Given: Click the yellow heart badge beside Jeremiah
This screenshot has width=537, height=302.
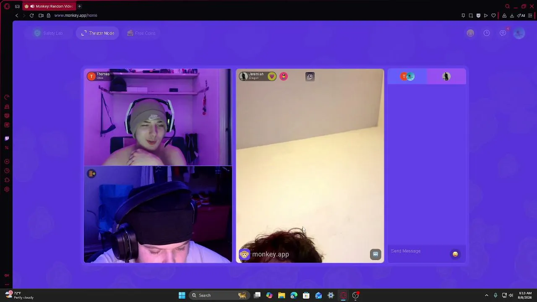Looking at the screenshot, I should tap(272, 76).
